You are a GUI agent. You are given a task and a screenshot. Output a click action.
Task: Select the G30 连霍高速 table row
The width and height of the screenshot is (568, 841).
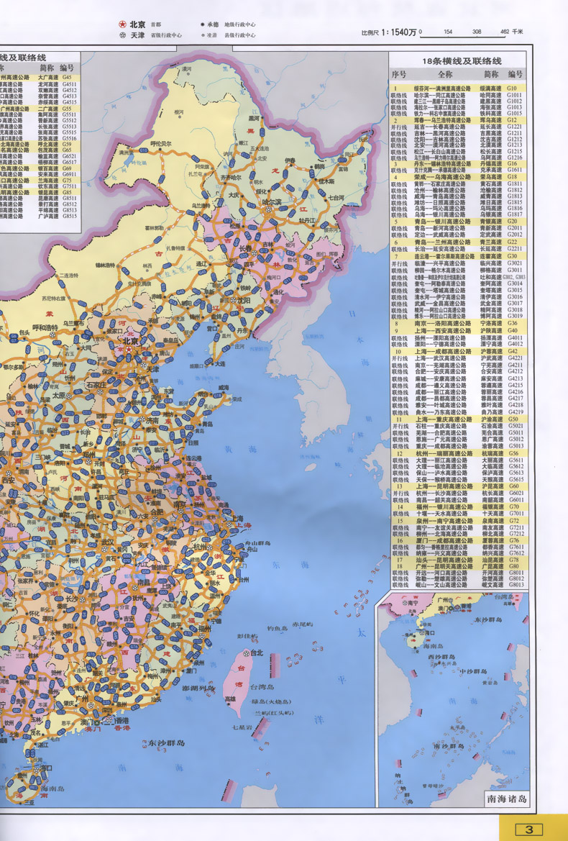pyautogui.click(x=458, y=256)
